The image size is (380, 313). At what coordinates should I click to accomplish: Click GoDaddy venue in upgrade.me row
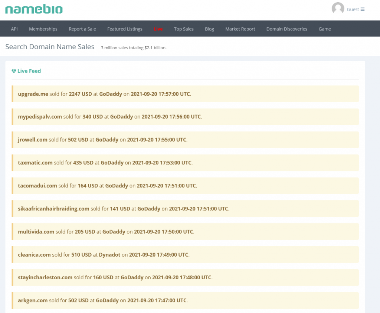[111, 94]
